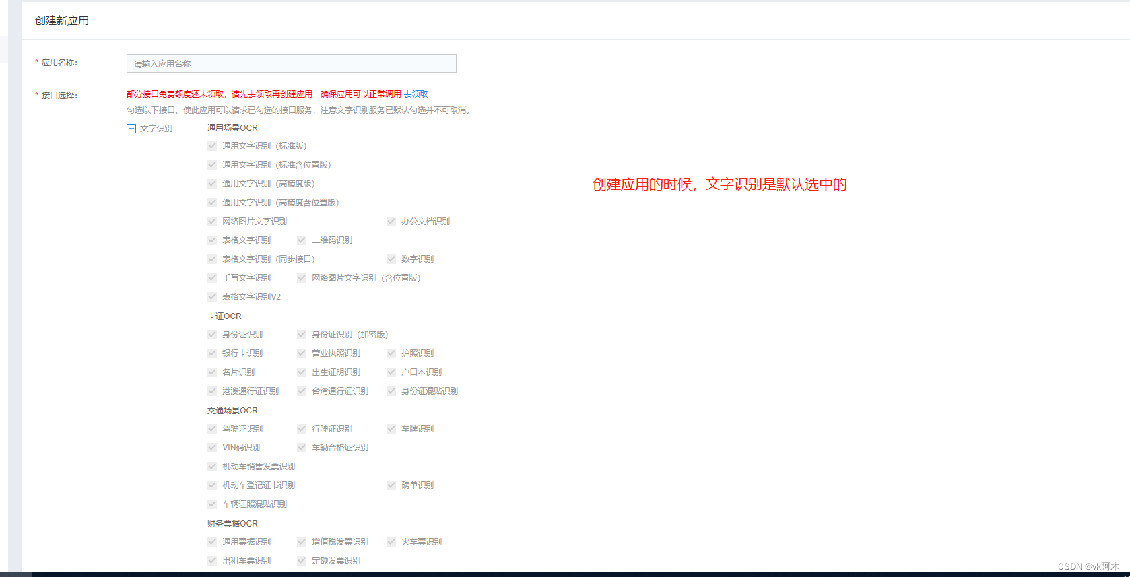Image resolution: width=1130 pixels, height=577 pixels.
Task: Toggle 行驶证识别 checkbox
Action: pyautogui.click(x=302, y=429)
